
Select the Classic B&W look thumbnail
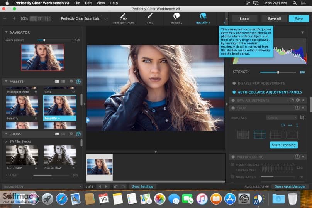(60, 155)
